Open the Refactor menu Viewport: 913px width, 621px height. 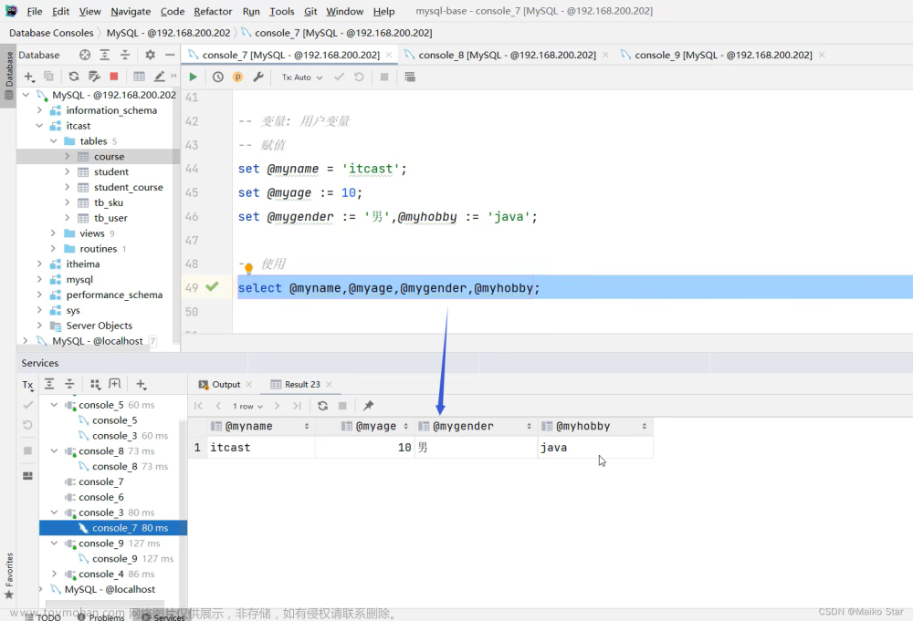[213, 11]
